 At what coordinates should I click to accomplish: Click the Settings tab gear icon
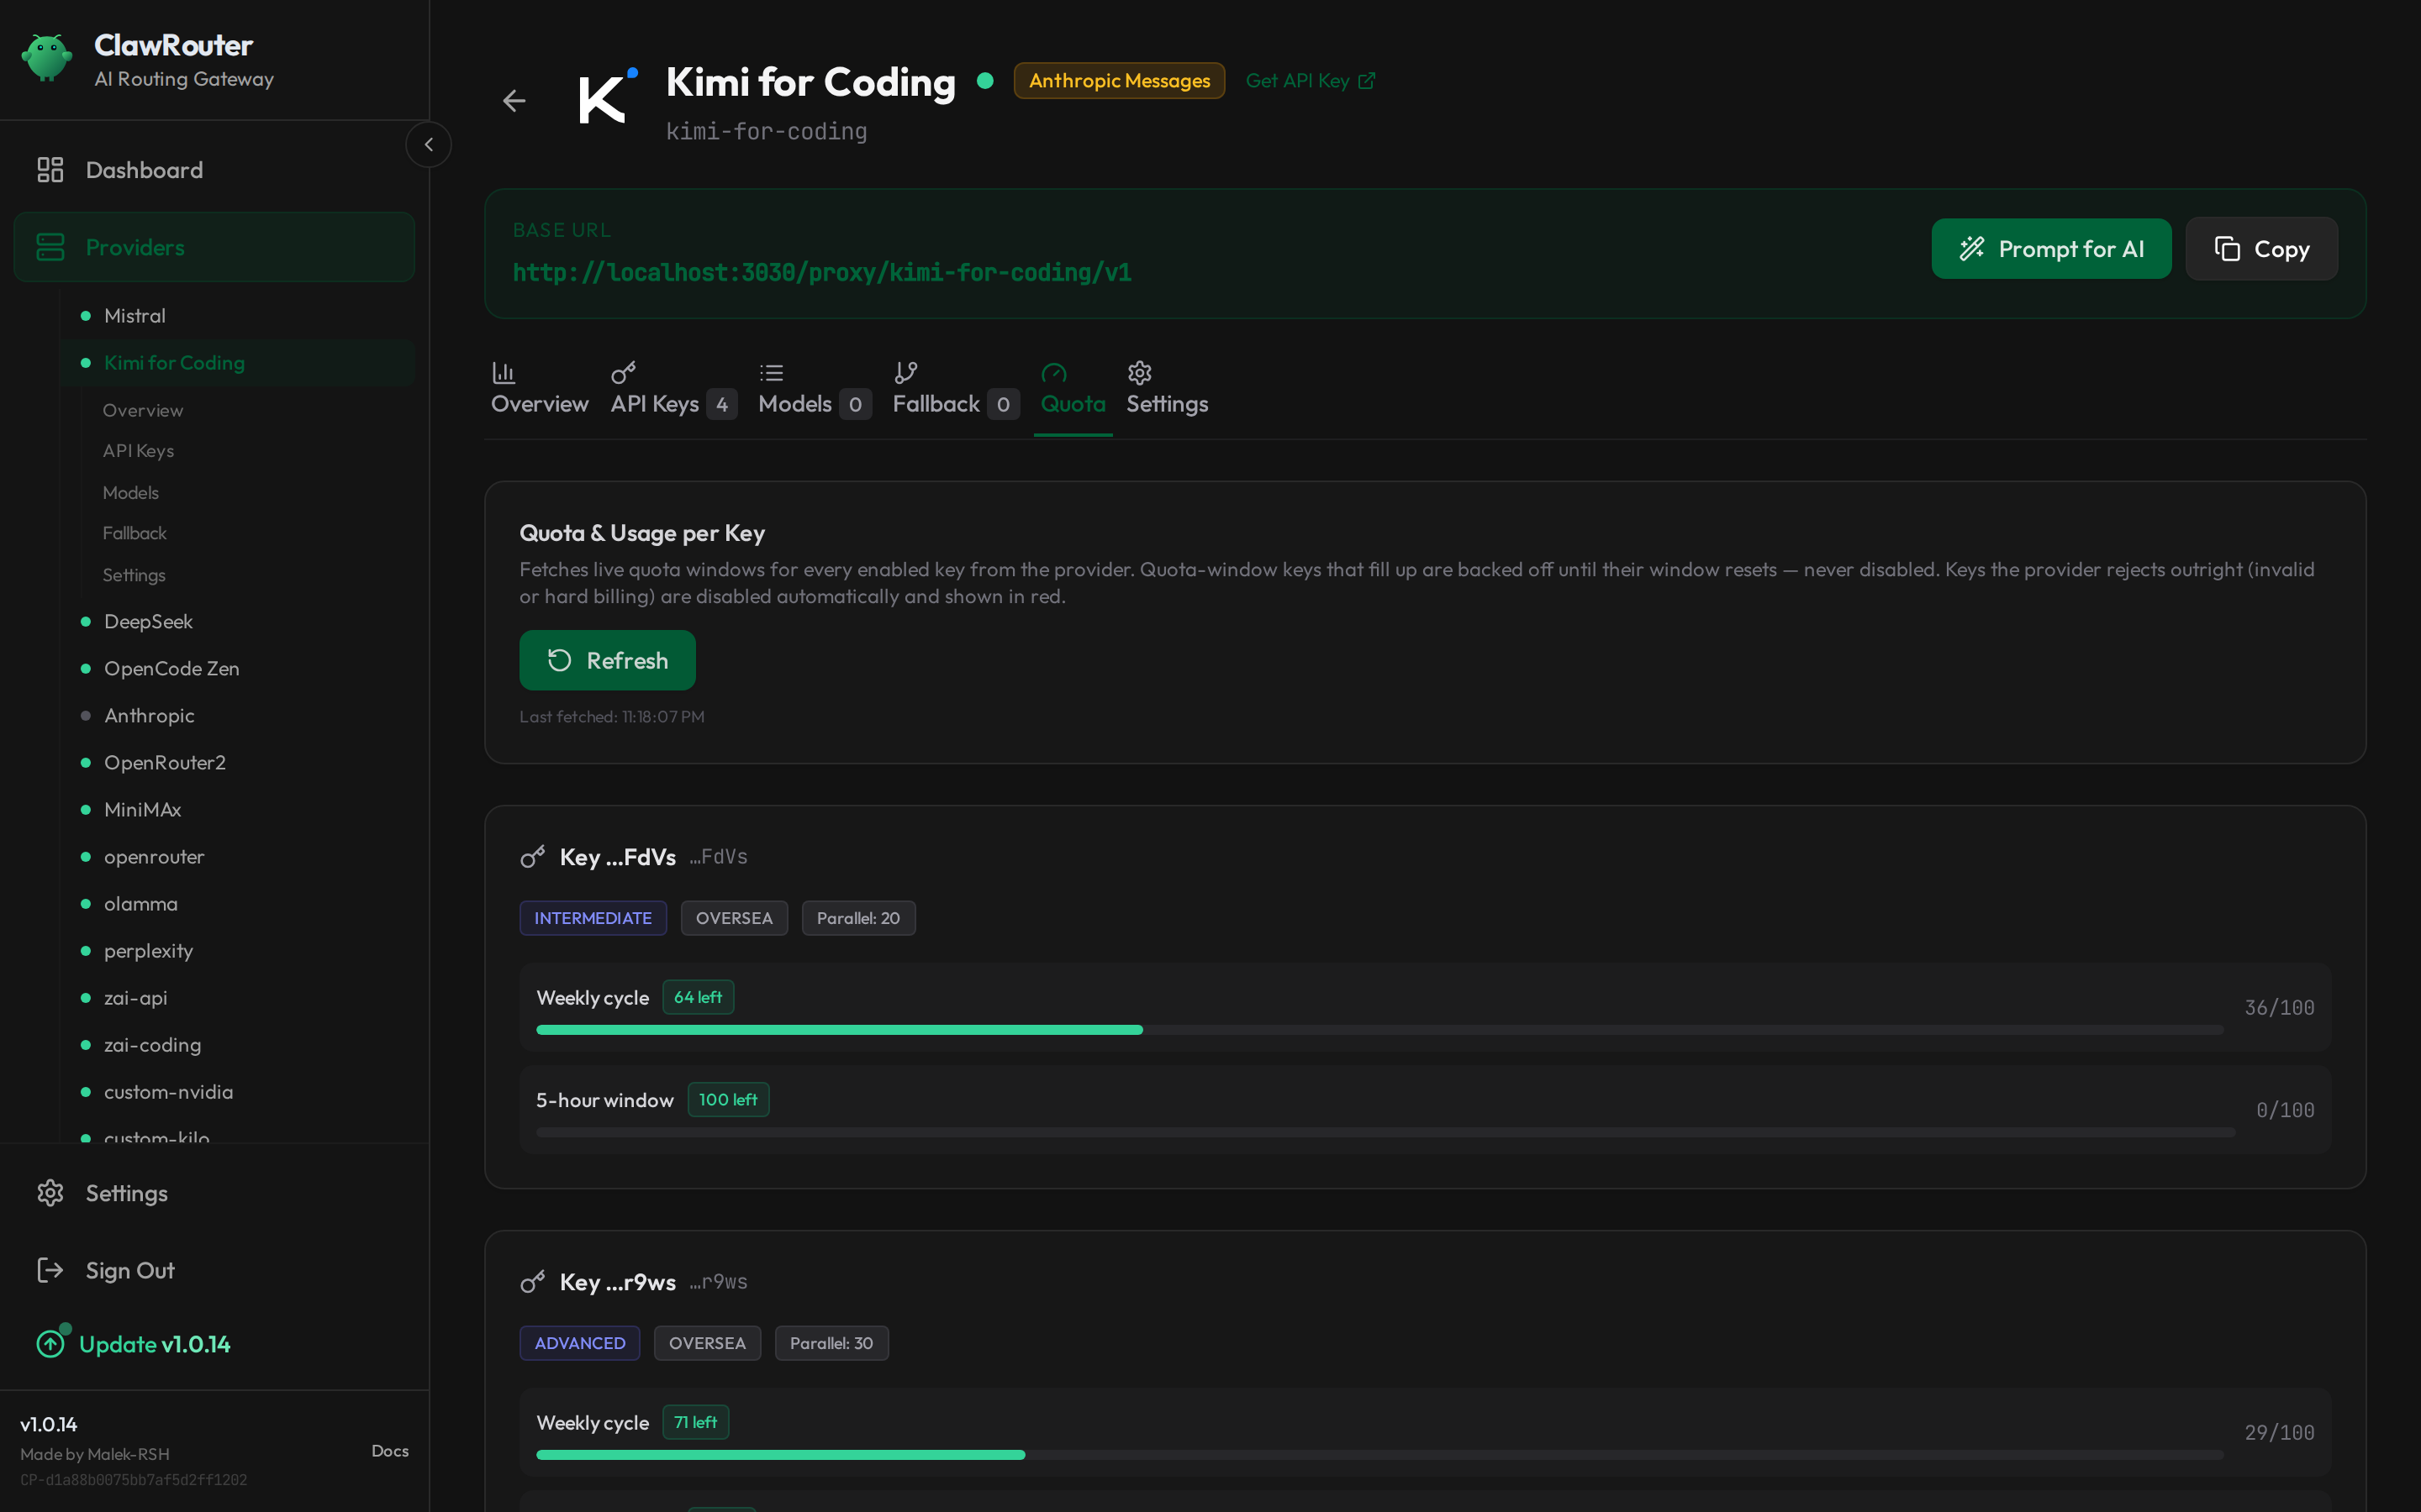pyautogui.click(x=1140, y=373)
